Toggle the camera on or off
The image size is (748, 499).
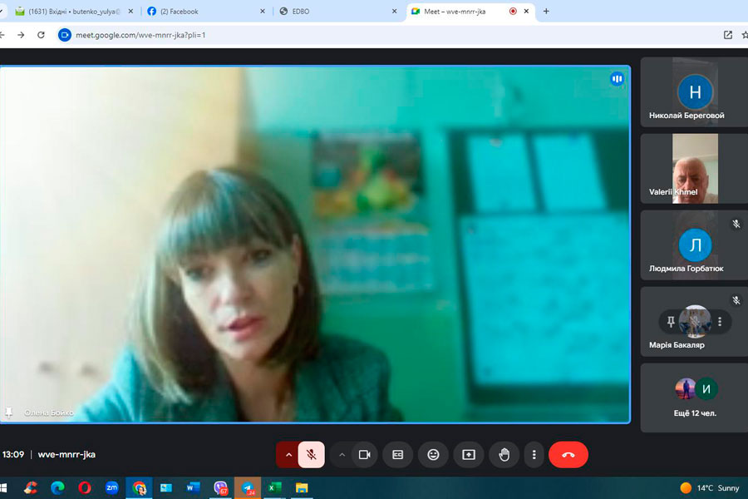pos(363,455)
